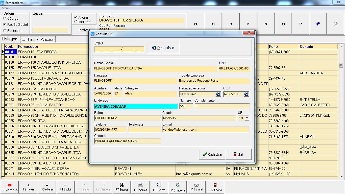The height and width of the screenshot is (194, 345).
Task: Open the UF state dropdown
Action: [247, 118]
